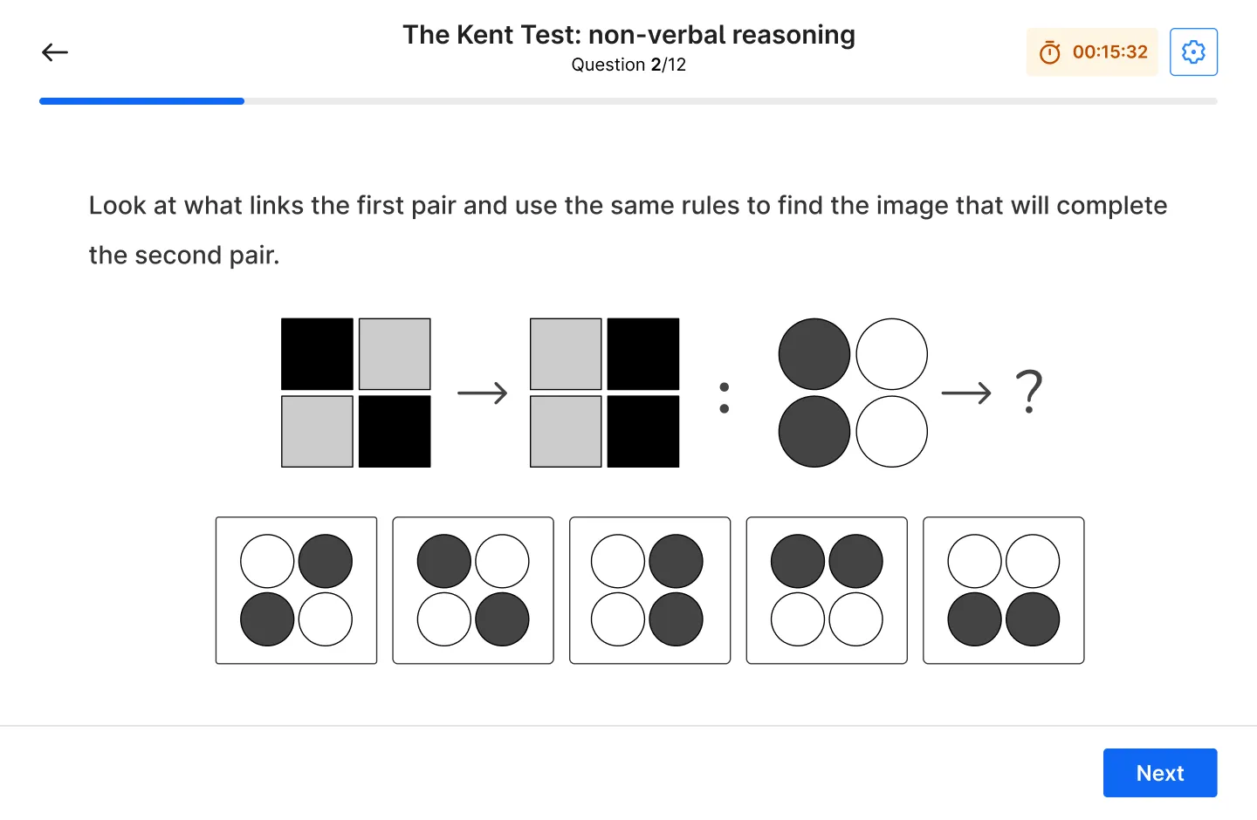Click the question mark placeholder
1257x820 pixels.
(x=1030, y=391)
